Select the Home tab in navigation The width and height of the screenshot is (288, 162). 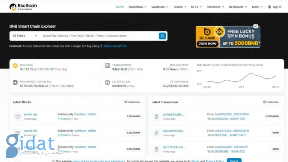click(x=120, y=7)
